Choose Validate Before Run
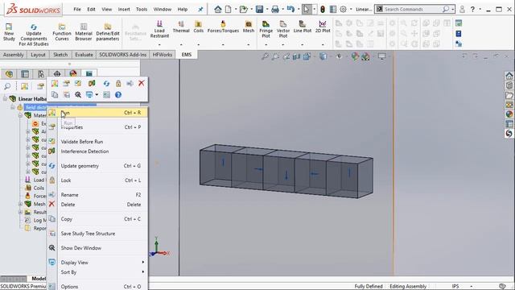The image size is (515, 290). 97,142
